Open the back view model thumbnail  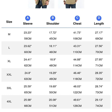[x=71, y=4]
